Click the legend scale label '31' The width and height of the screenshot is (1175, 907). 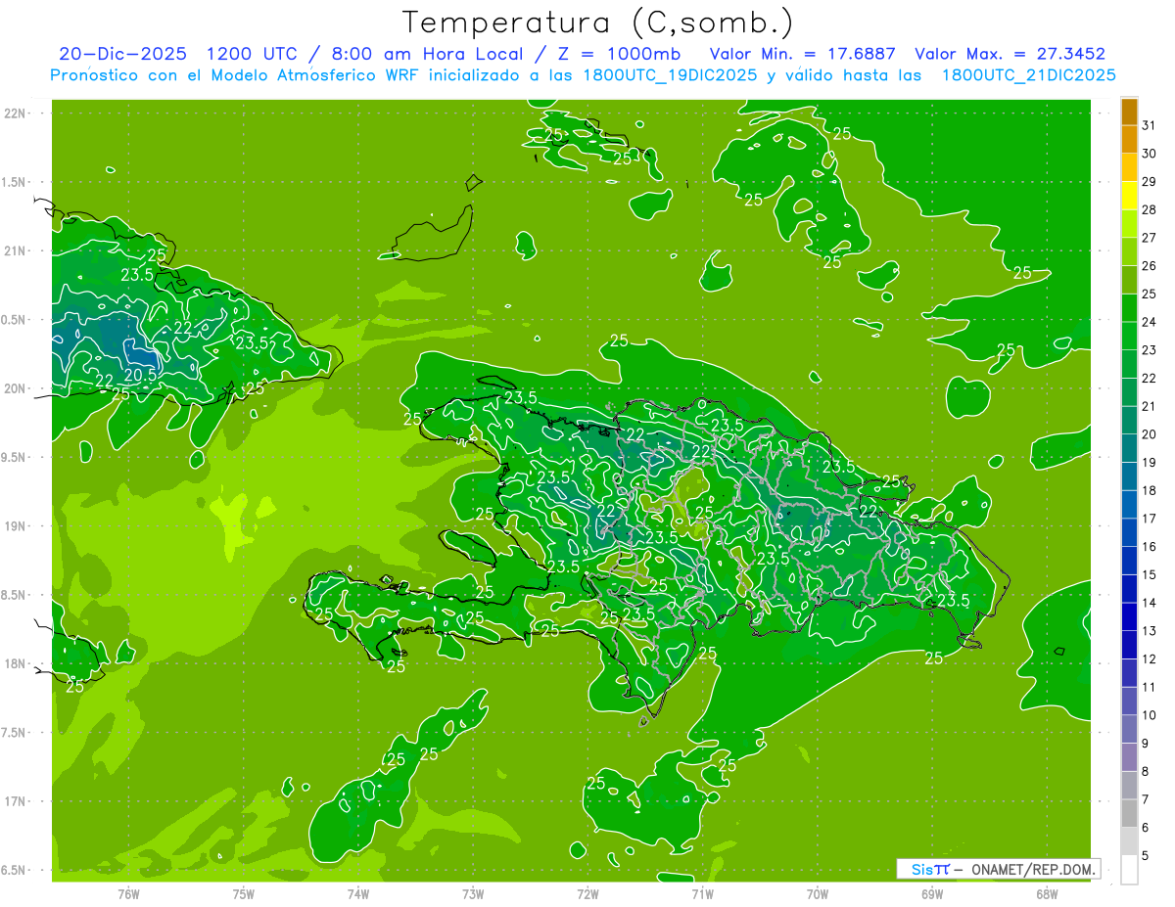pos(1150,125)
